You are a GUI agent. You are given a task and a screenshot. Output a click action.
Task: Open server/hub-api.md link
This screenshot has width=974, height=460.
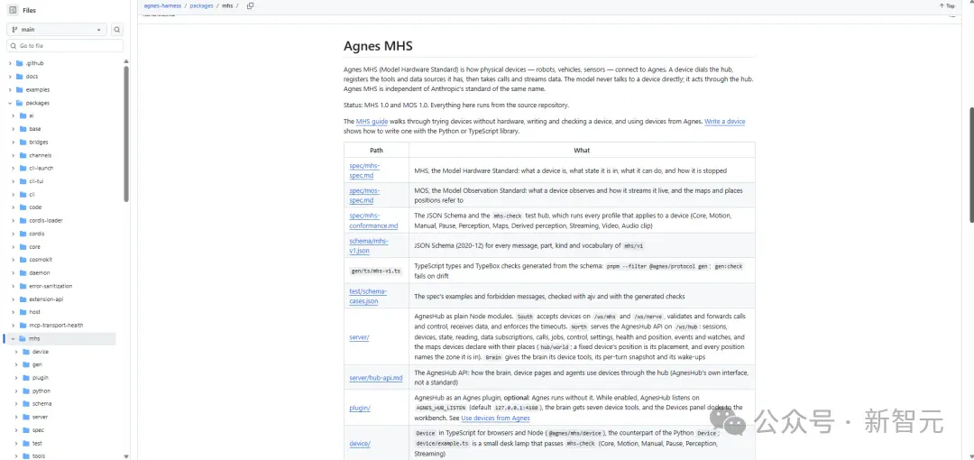(376, 377)
